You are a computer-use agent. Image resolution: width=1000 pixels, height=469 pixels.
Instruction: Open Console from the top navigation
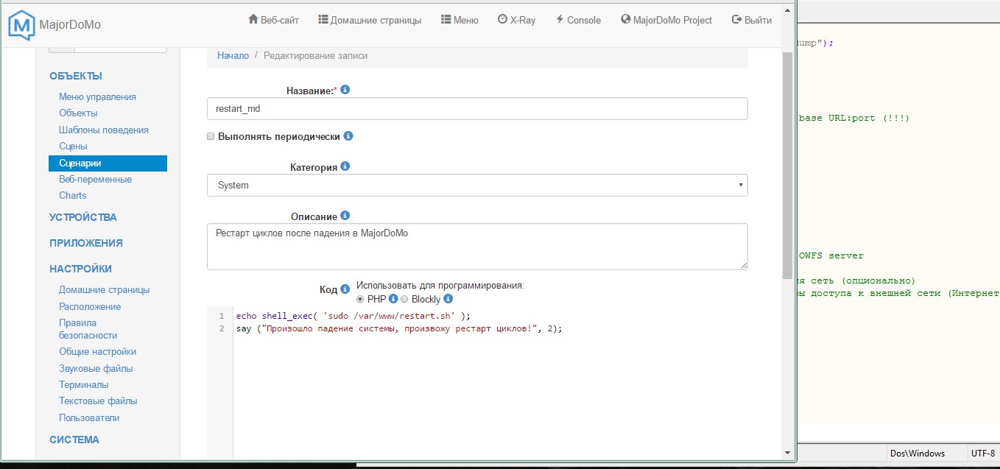[x=578, y=20]
